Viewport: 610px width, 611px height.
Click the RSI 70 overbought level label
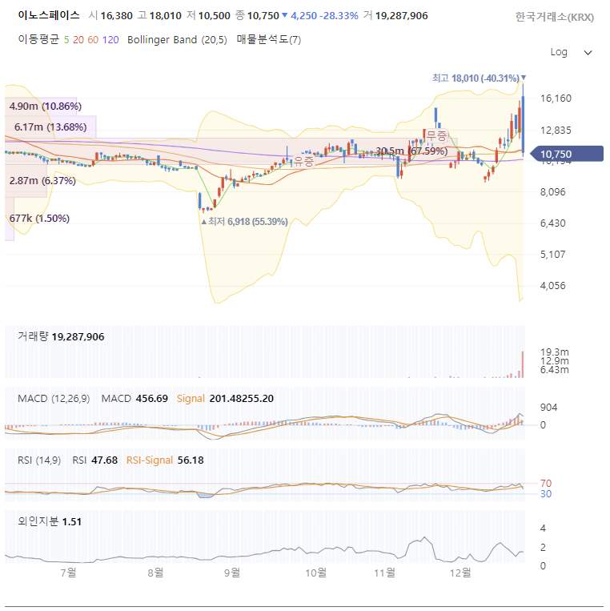tap(546, 484)
